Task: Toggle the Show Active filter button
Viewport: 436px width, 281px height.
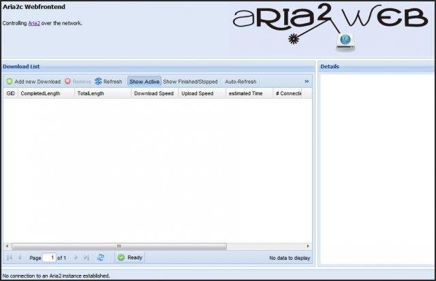Action: coord(144,82)
